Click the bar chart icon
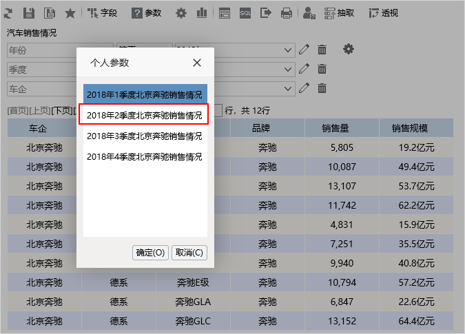Image resolution: width=465 pixels, height=334 pixels. click(202, 13)
